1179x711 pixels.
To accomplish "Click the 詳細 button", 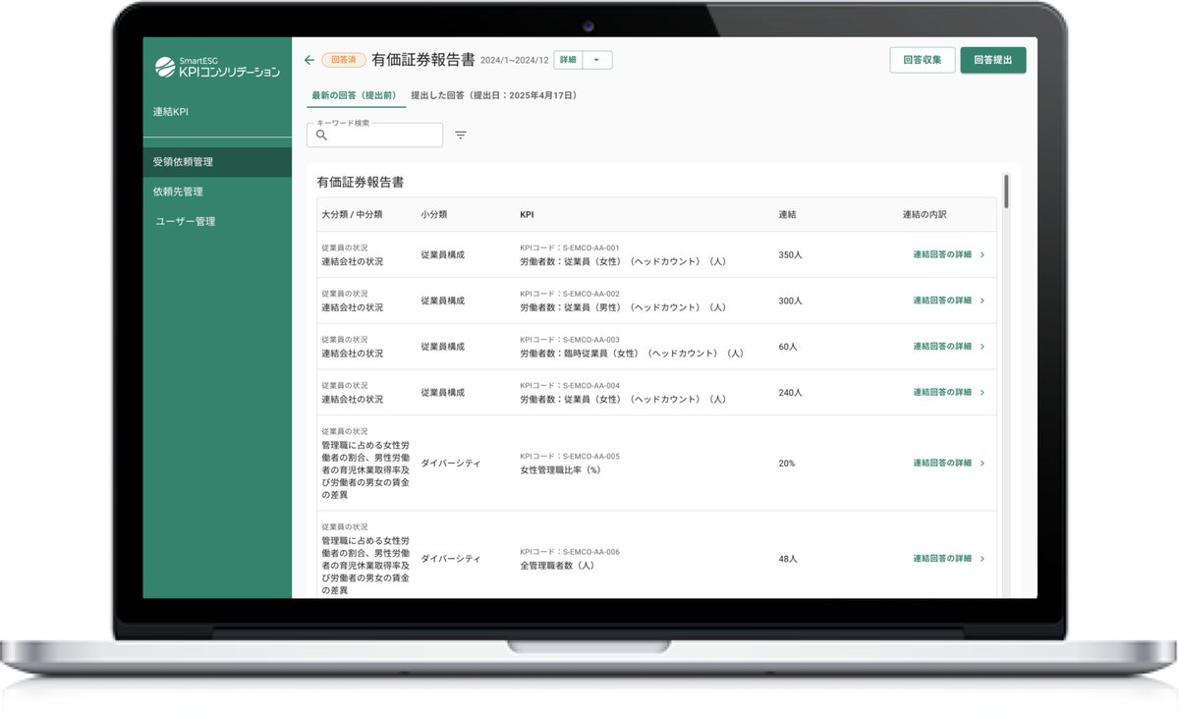I will pyautogui.click(x=568, y=60).
